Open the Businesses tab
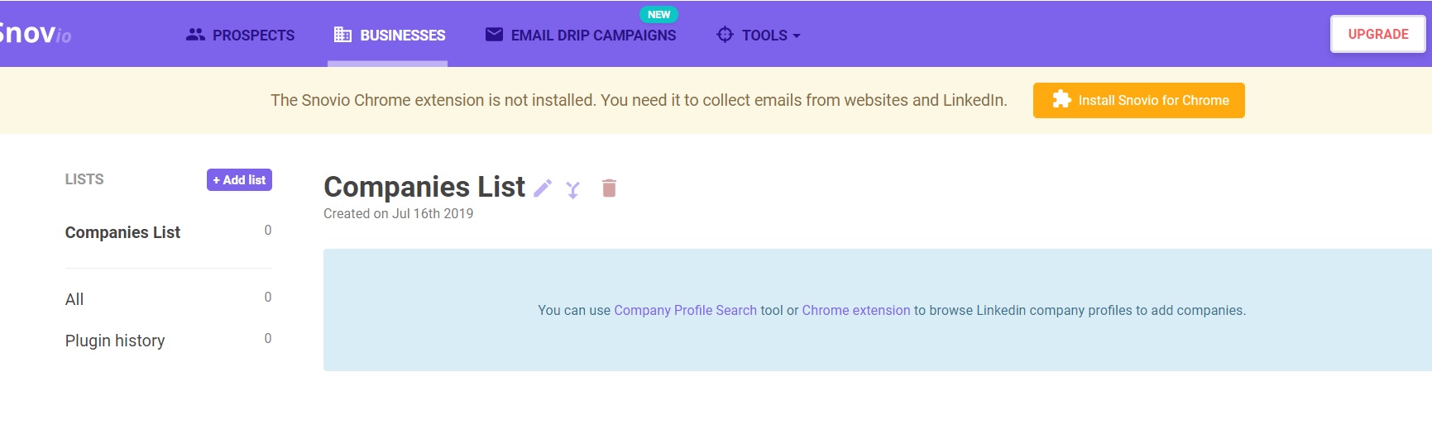This screenshot has height=448, width=1432. point(390,35)
